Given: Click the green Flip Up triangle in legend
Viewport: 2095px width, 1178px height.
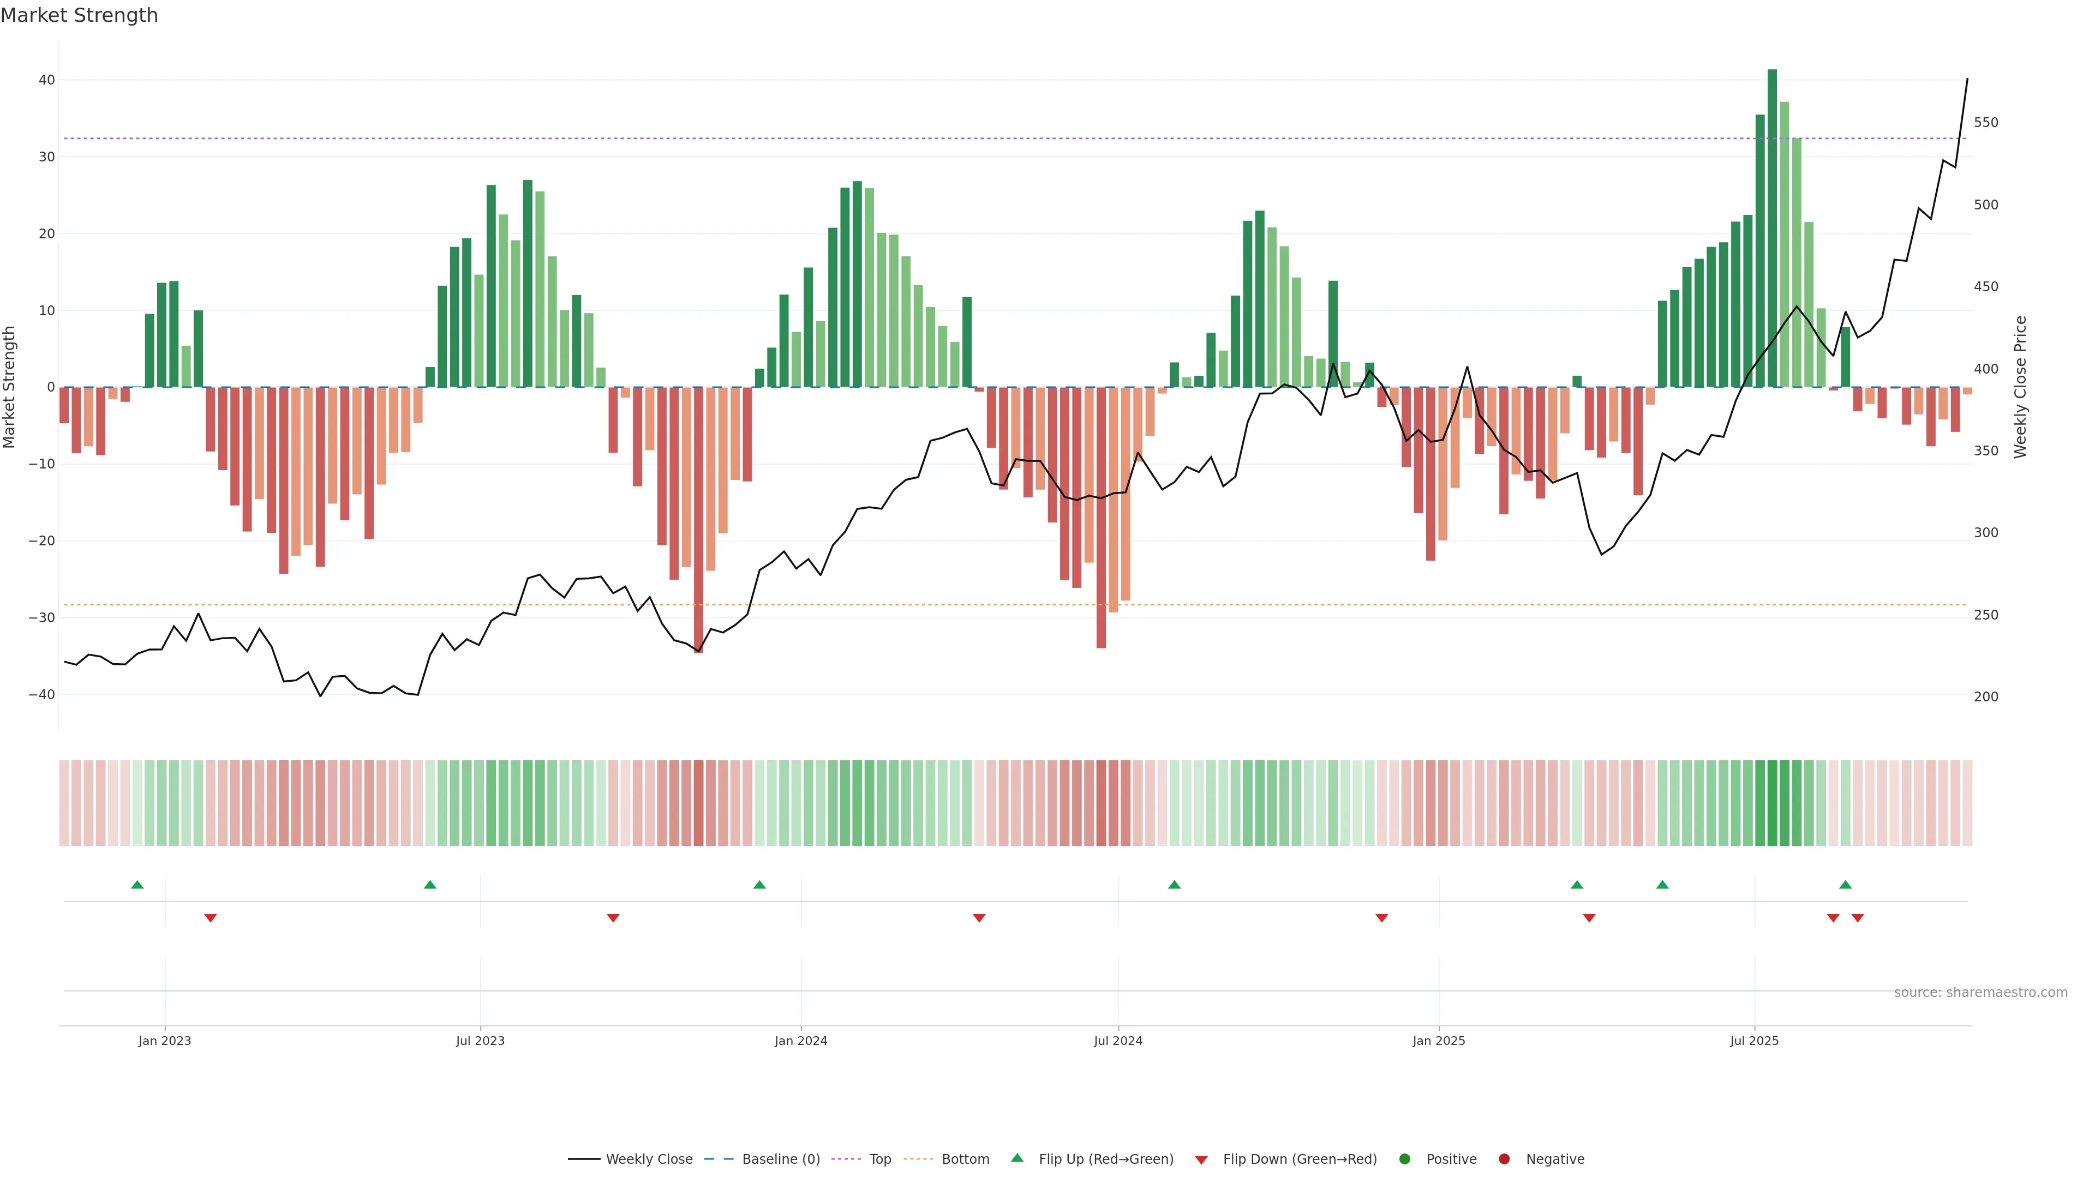Looking at the screenshot, I should click(x=1016, y=1158).
